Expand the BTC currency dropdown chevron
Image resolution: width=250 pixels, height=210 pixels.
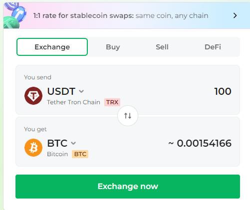[73, 143]
